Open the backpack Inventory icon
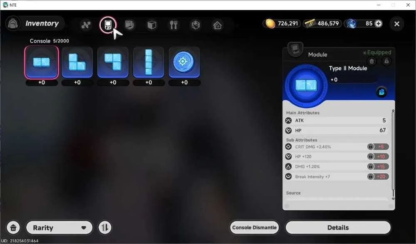Viewport: 416px width, 244px height. click(x=13, y=24)
